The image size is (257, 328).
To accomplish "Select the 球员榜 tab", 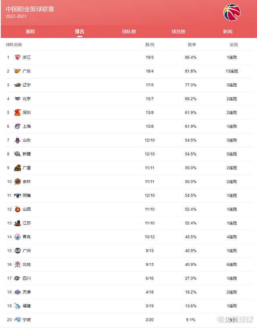I will [x=178, y=32].
